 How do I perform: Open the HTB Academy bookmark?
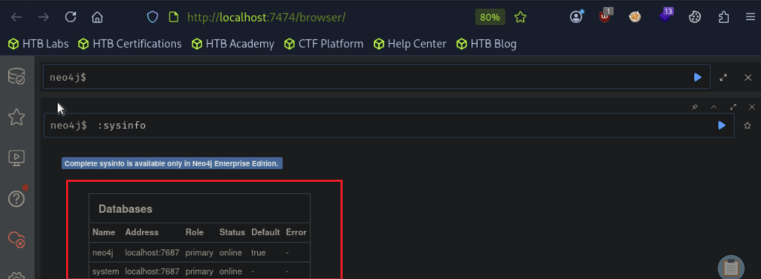(x=233, y=44)
